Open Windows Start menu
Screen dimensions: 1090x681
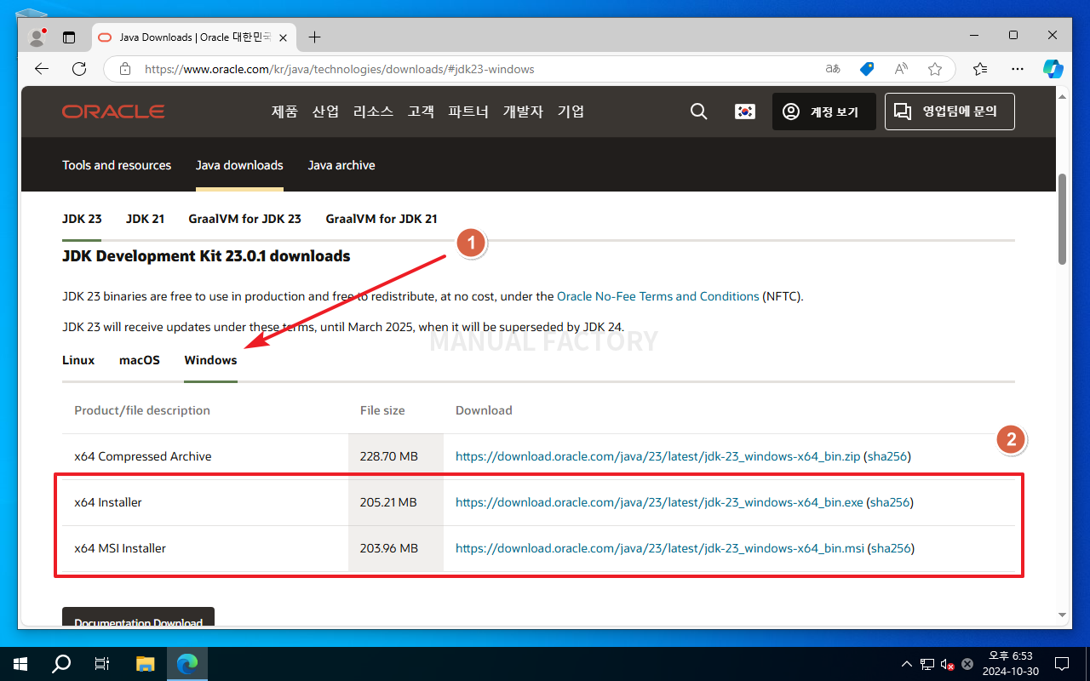[x=20, y=663]
